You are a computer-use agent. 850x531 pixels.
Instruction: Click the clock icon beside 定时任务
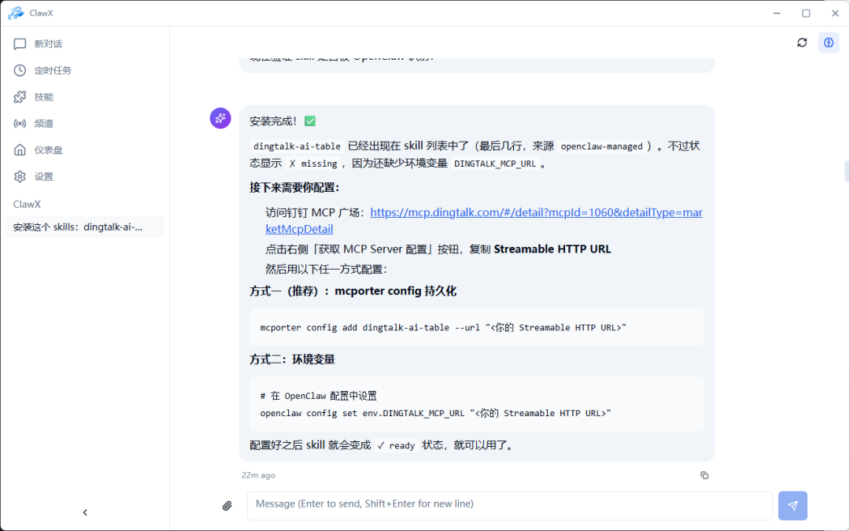(x=20, y=71)
